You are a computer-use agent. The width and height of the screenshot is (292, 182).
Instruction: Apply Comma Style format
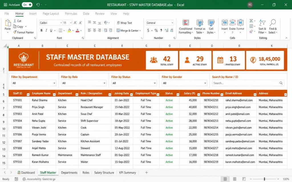pos(161,30)
